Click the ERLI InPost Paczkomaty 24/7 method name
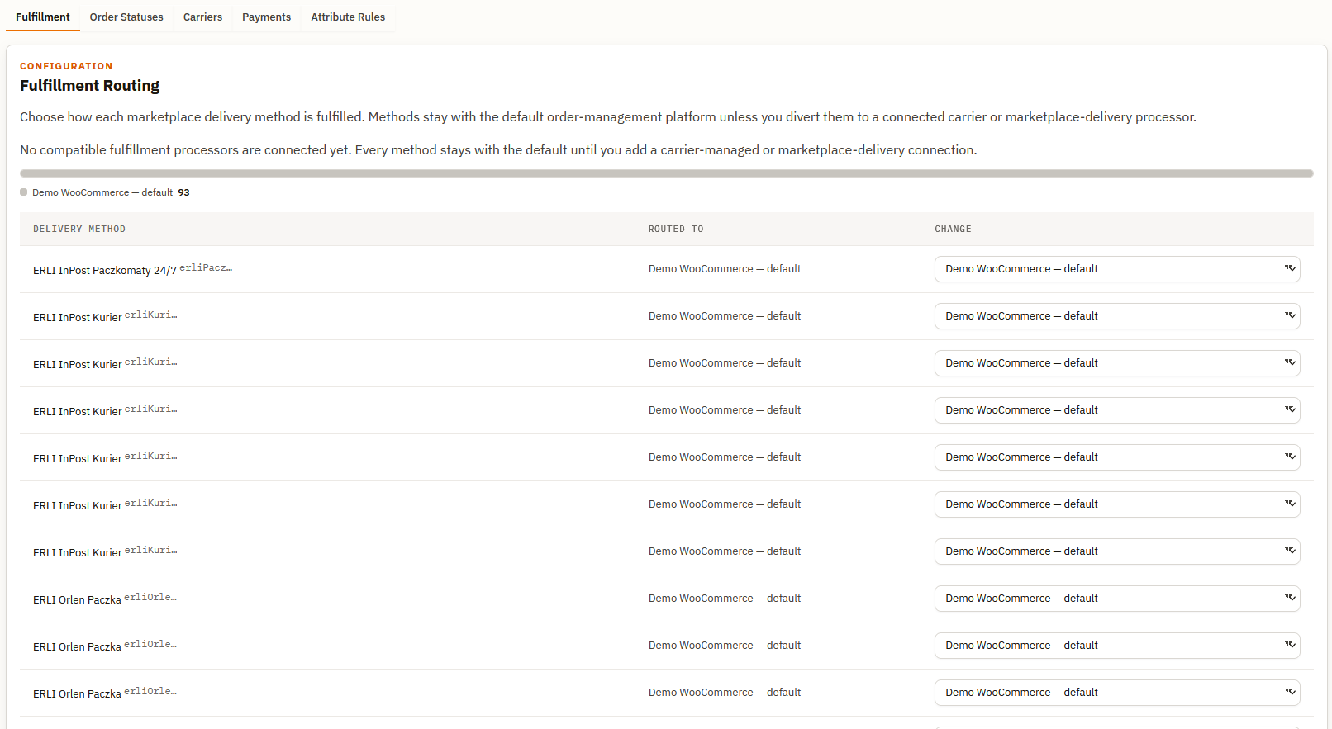The image size is (1332, 729). click(105, 270)
